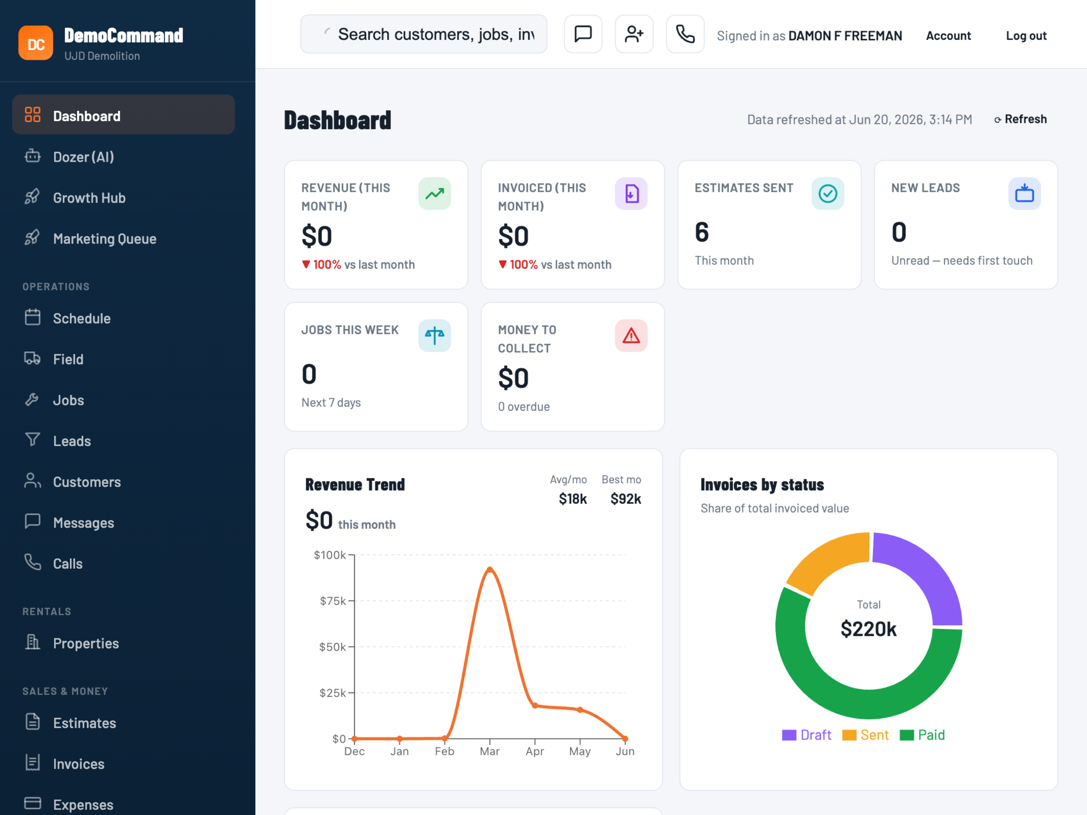Open Dashboard in the sidebar
The height and width of the screenshot is (815, 1087).
coord(123,115)
